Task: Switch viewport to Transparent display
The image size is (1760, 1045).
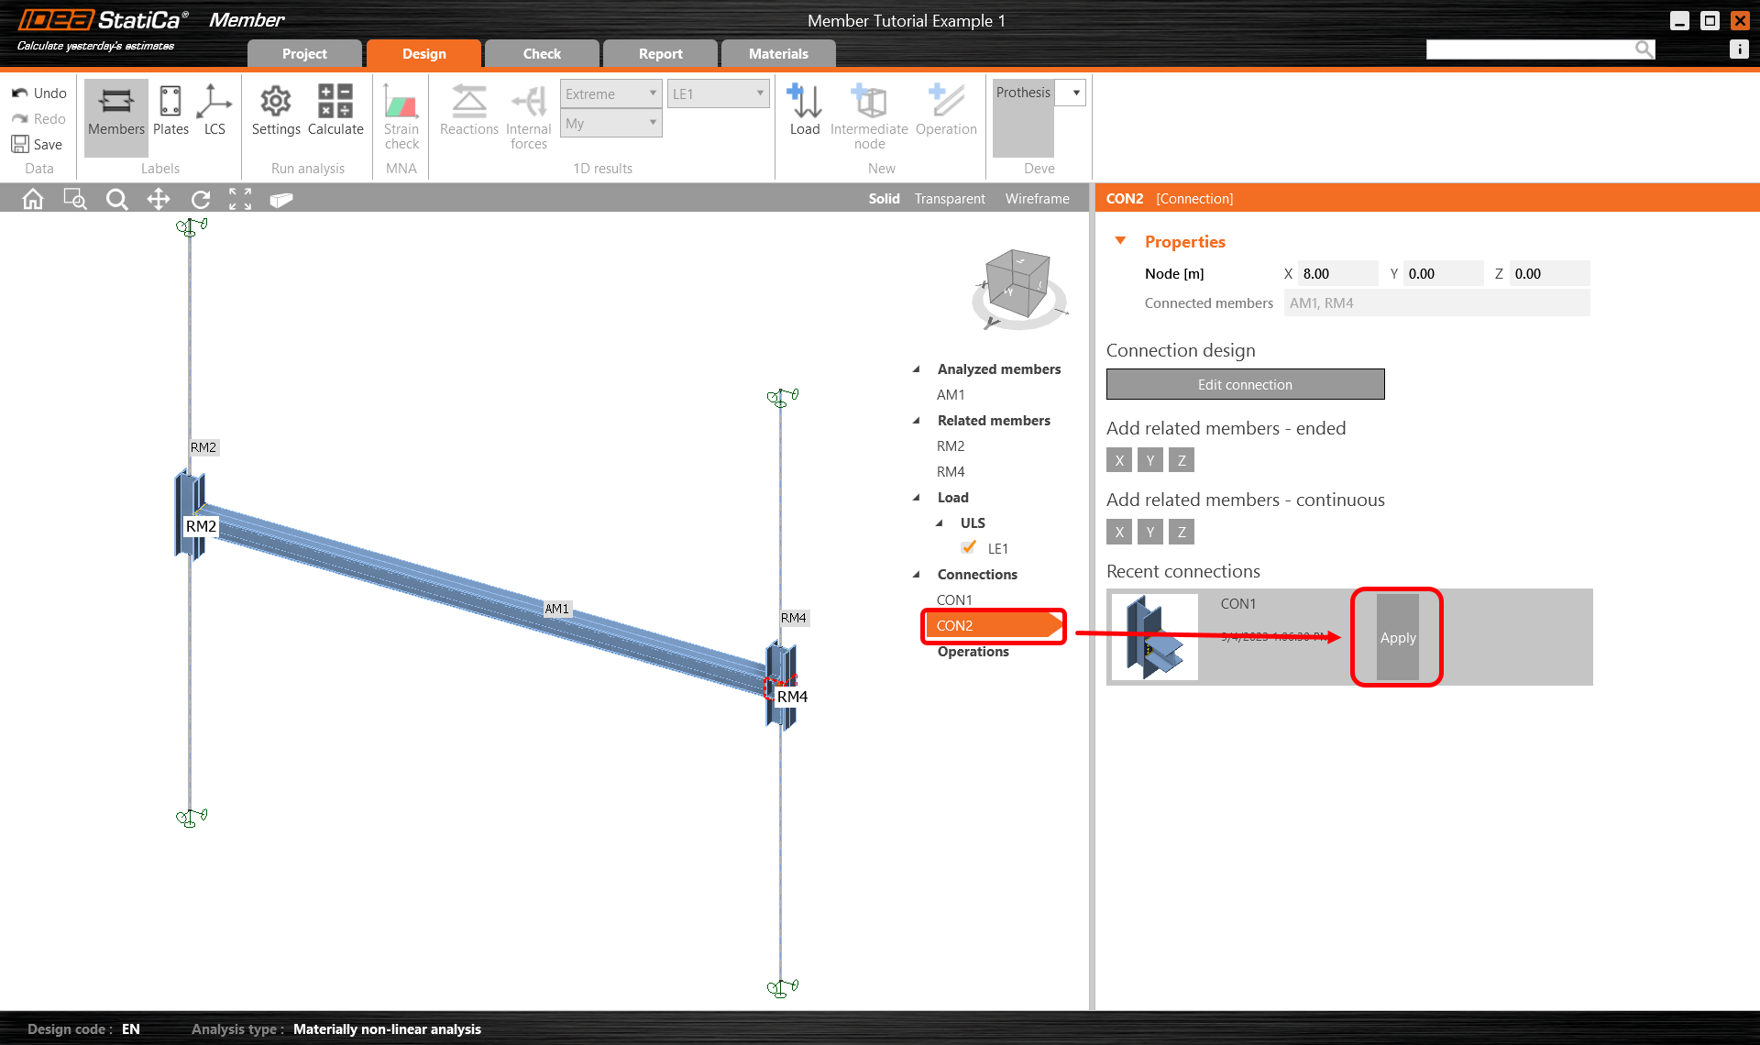Action: tap(950, 198)
